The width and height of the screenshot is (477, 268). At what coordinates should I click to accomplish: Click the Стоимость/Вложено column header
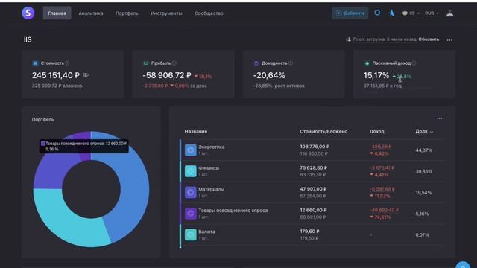pos(323,131)
